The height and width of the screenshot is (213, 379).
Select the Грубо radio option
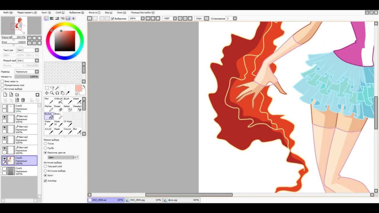pos(45,148)
